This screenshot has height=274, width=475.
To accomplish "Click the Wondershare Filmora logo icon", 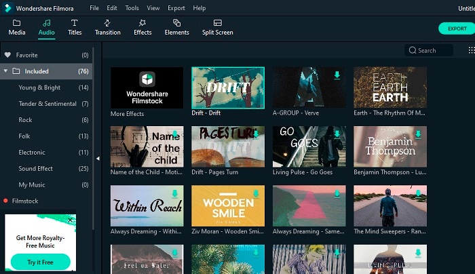I will click(7, 8).
